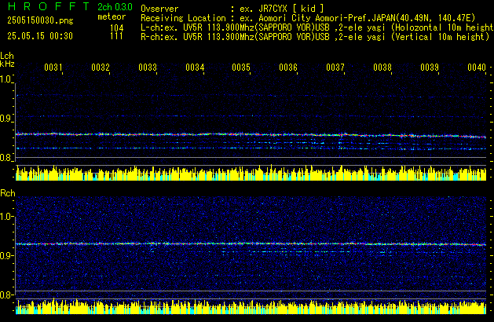
Task: Click the meteor count 111
Action: click(116, 36)
